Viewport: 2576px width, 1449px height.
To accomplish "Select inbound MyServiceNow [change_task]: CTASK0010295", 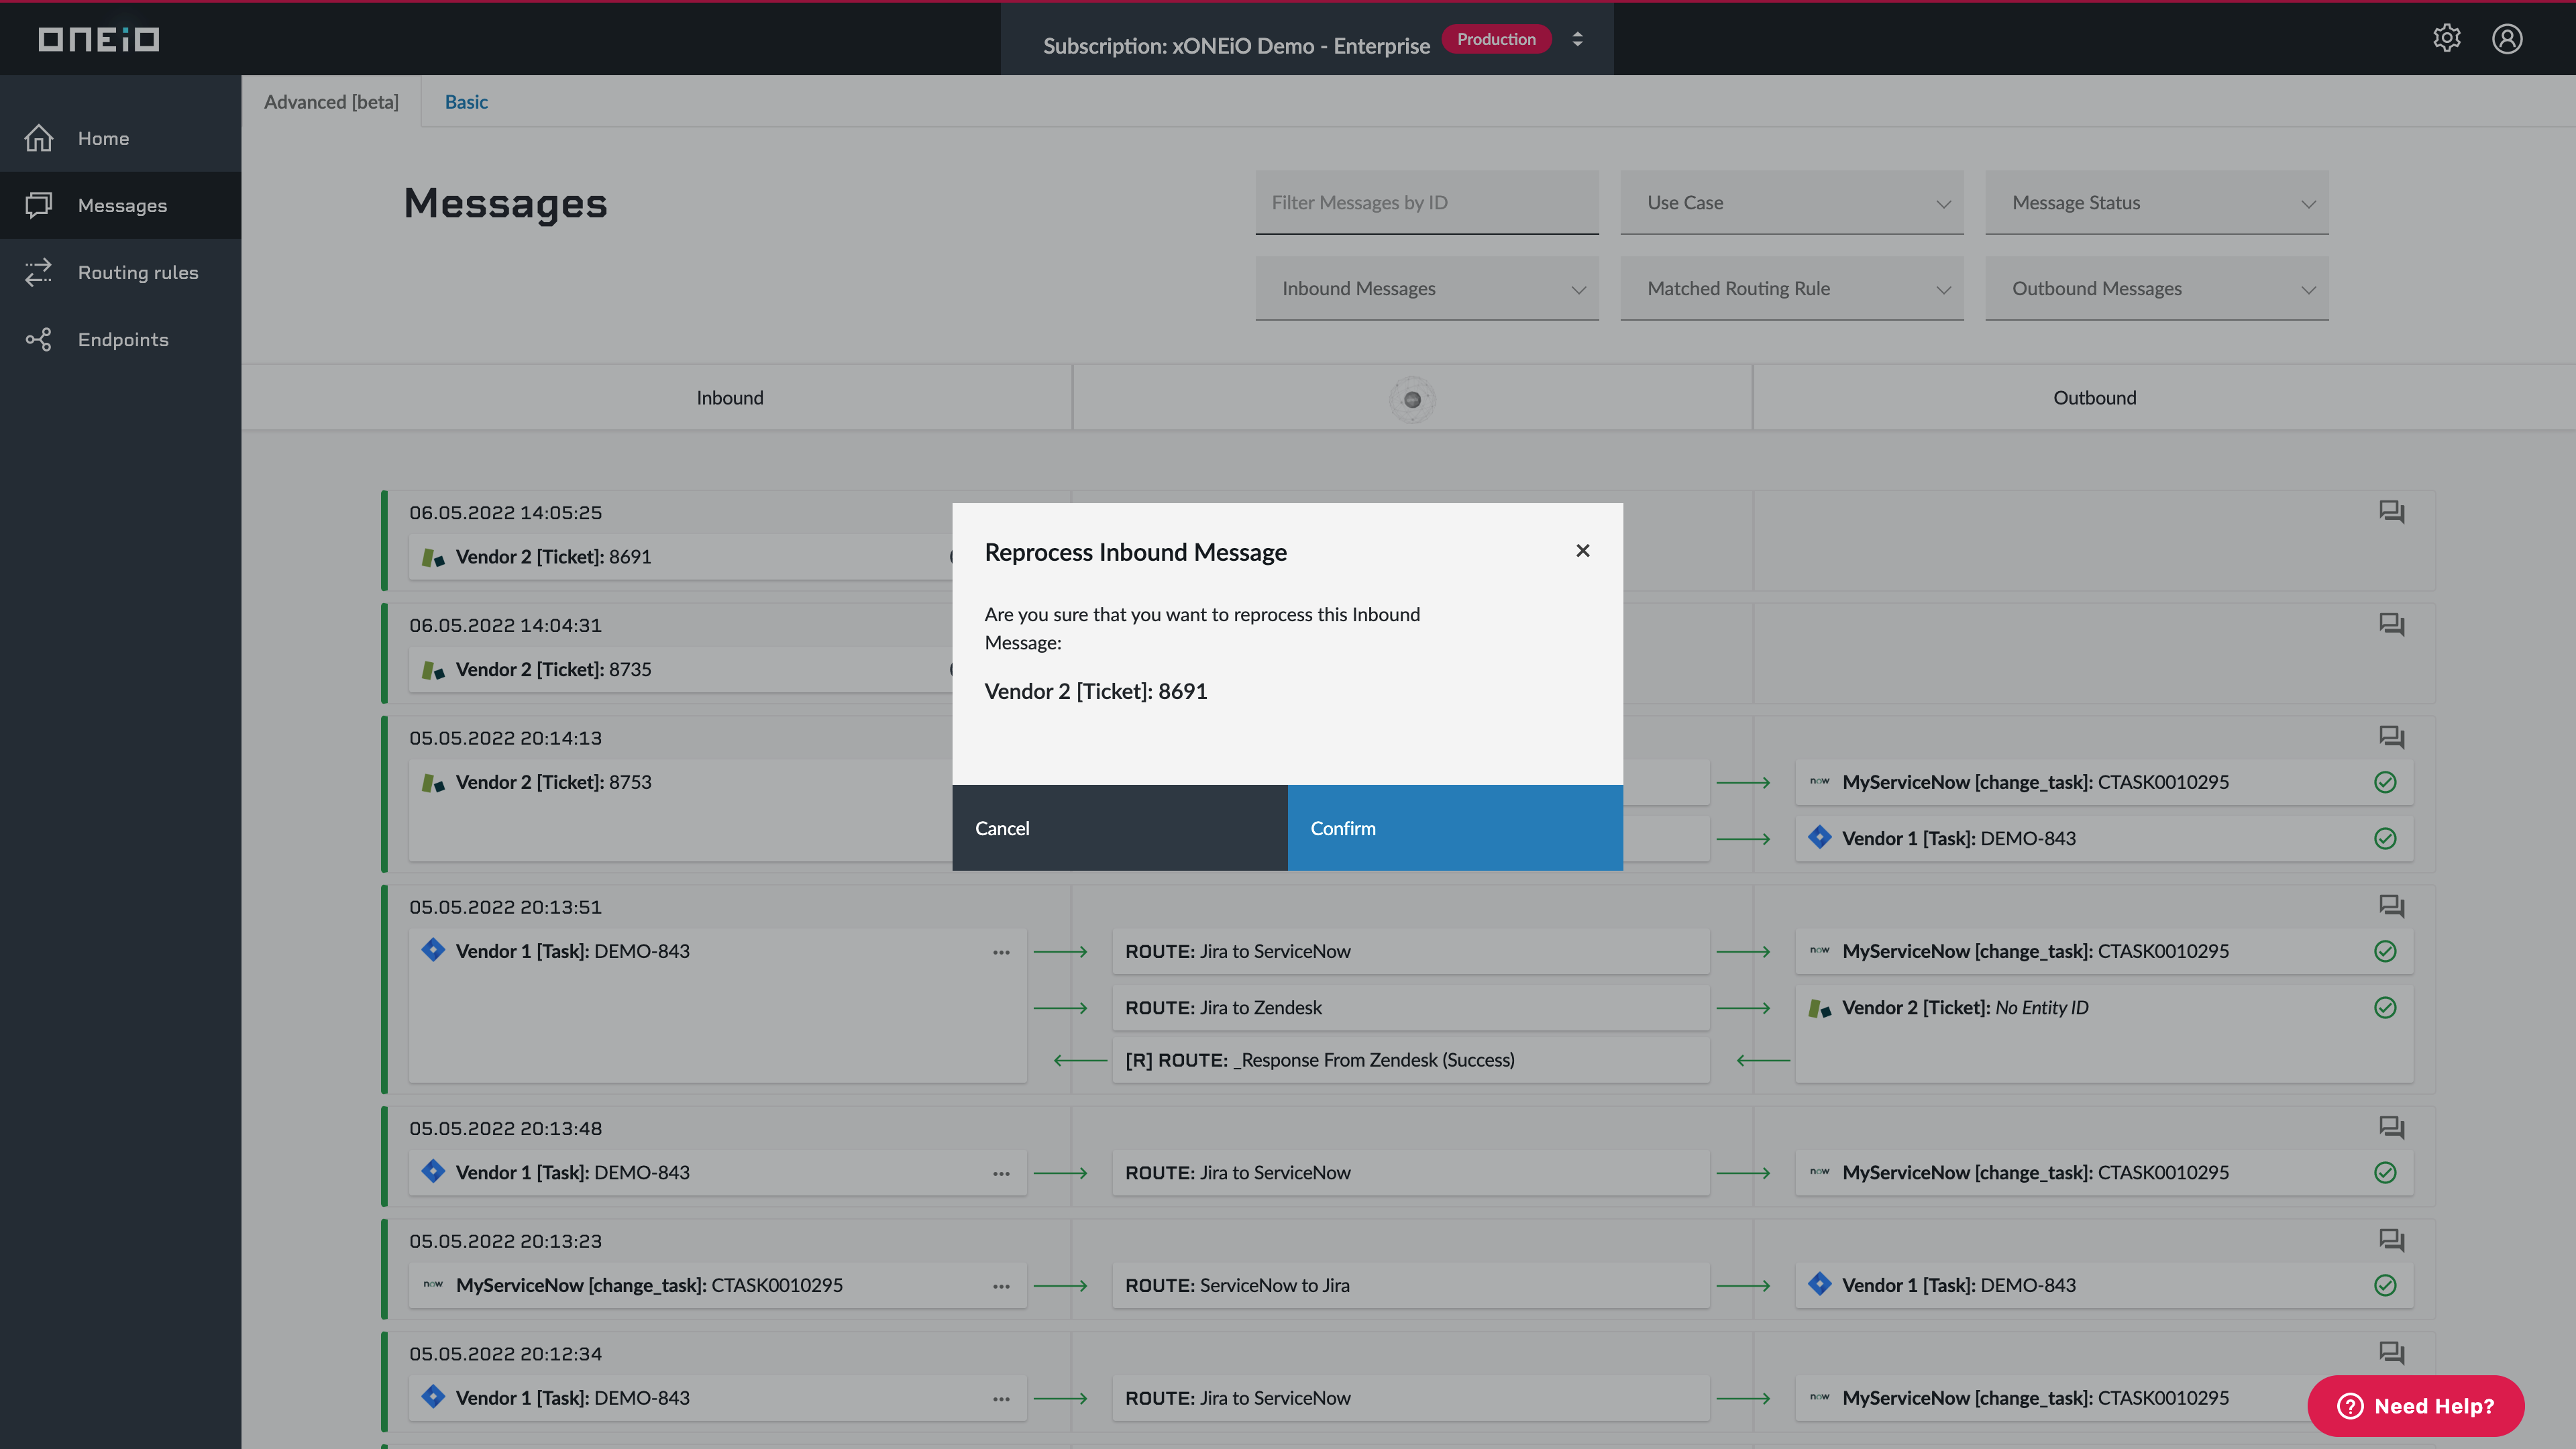I will pyautogui.click(x=717, y=1286).
